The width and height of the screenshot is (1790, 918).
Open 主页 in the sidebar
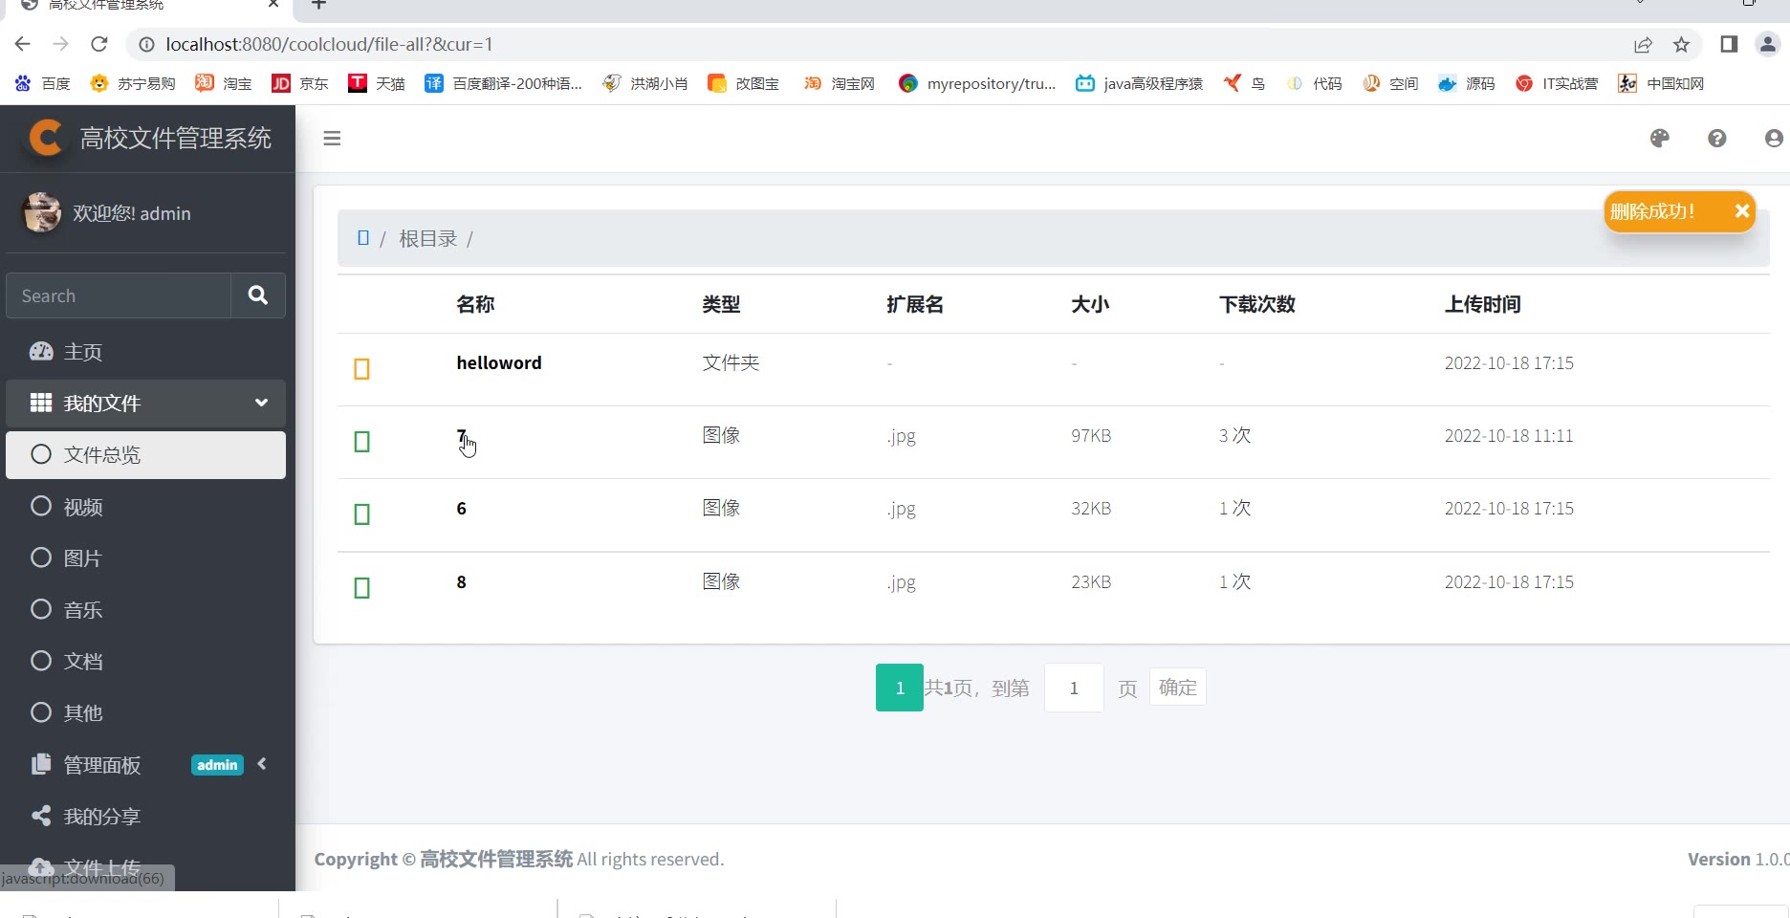pos(83,352)
